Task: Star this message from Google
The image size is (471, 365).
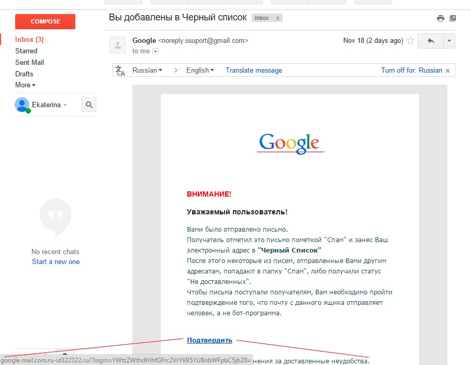Action: click(410, 40)
